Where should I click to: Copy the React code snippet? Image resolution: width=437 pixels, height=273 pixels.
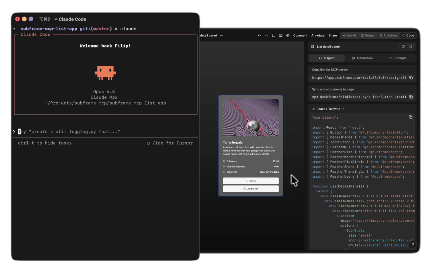pos(410,117)
